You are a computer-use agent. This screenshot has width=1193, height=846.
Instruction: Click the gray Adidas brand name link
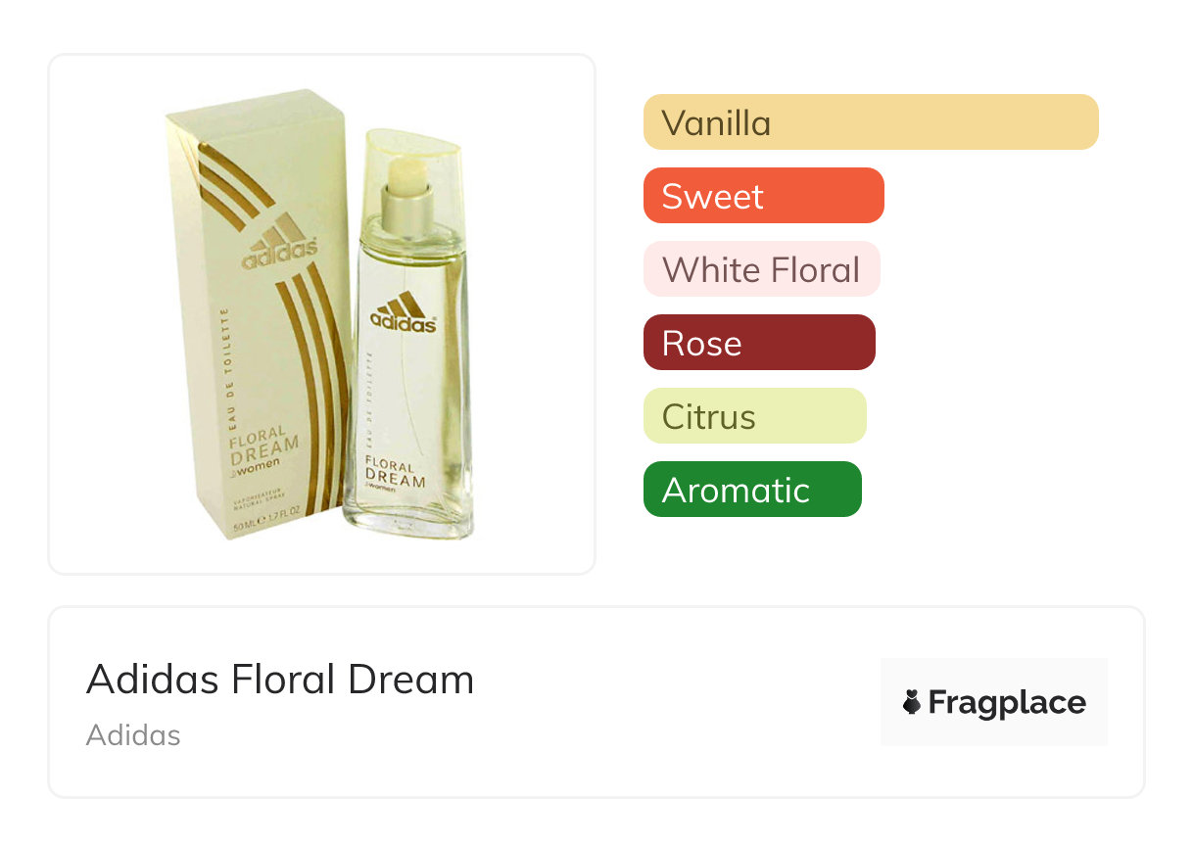pyautogui.click(x=133, y=735)
